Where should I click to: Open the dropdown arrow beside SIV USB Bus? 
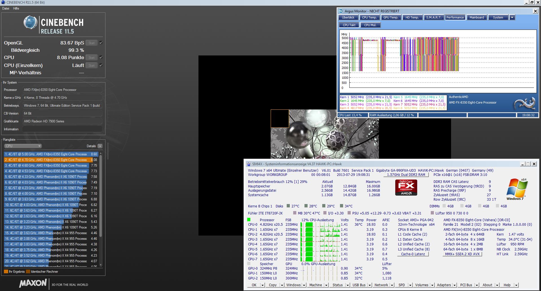(x=370, y=285)
